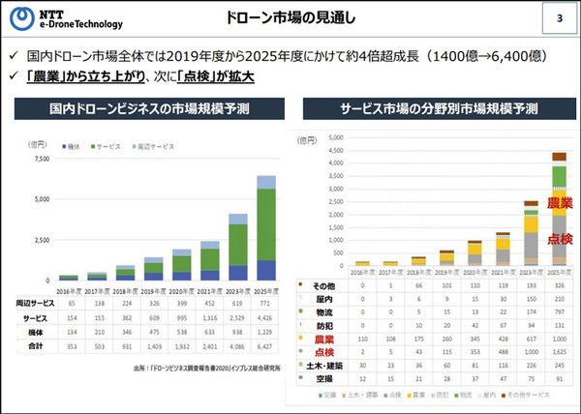
Task: Select the 国内ドローンビジネスの市場規模予測 header
Action: click(x=143, y=112)
